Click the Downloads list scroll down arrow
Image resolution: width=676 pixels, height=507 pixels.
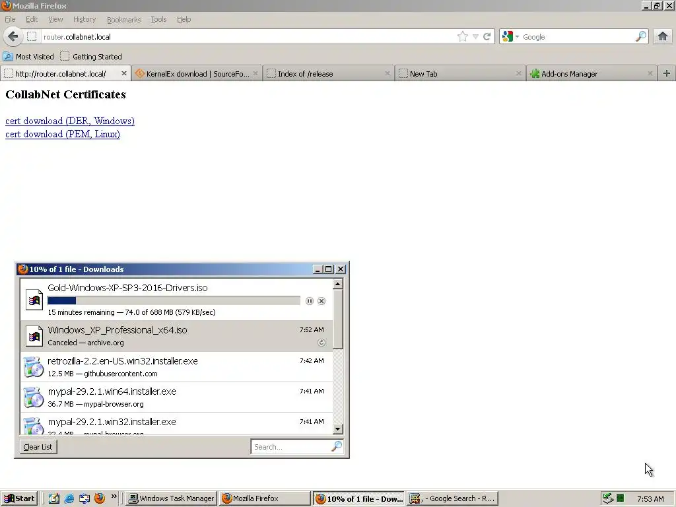337,429
